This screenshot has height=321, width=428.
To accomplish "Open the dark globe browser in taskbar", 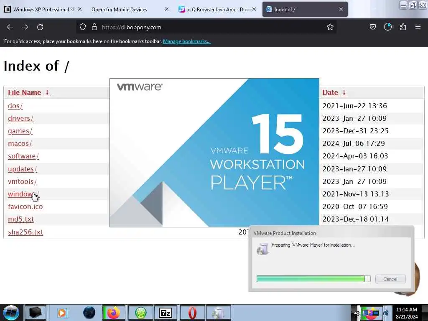I will 89,313.
